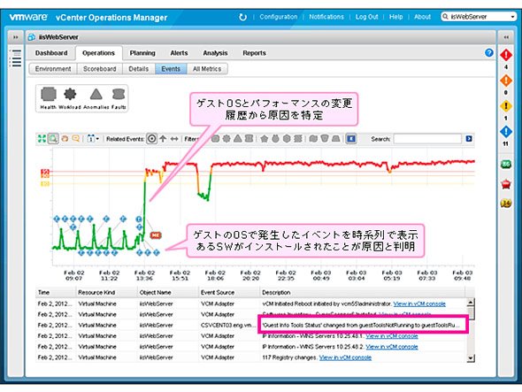The image size is (522, 392).
Task: Open View in vCM console for WINS Servers 10.25.48.2
Action: (392, 347)
